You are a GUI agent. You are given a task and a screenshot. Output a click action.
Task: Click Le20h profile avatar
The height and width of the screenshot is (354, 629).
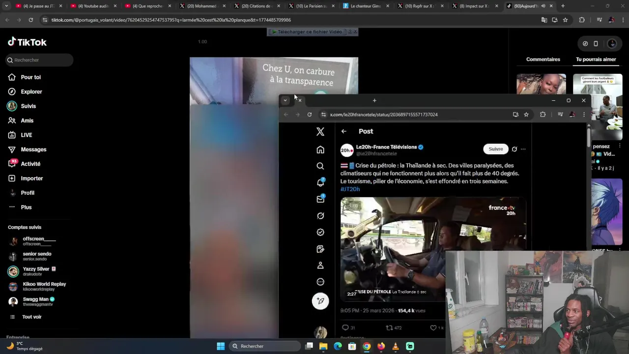coord(347,150)
